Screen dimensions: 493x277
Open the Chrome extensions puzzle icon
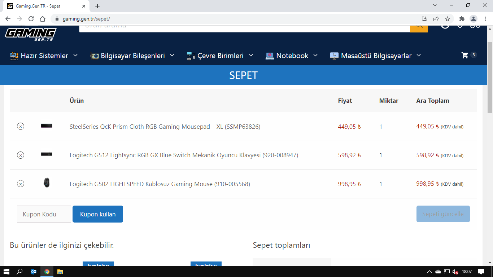462,19
